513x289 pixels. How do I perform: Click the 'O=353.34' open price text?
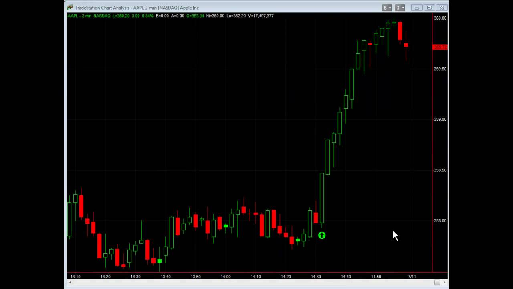pyautogui.click(x=195, y=16)
